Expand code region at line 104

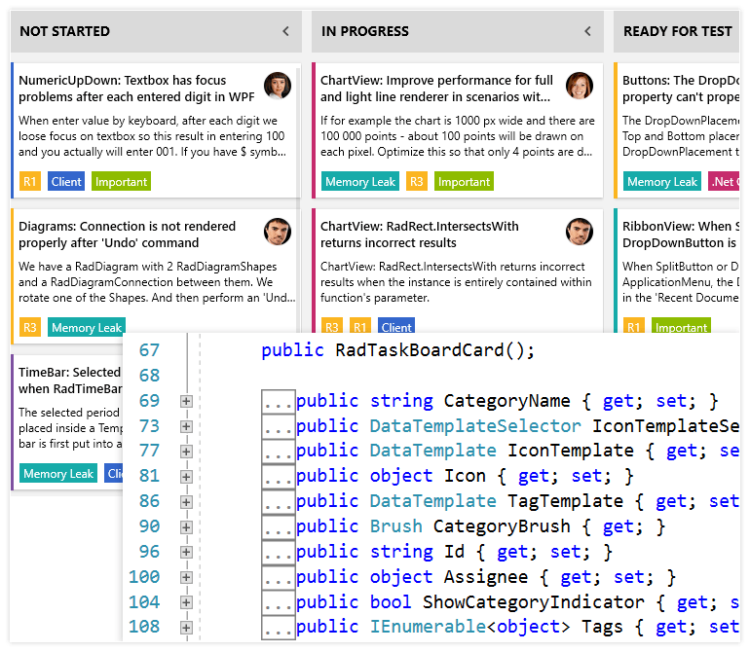point(187,602)
